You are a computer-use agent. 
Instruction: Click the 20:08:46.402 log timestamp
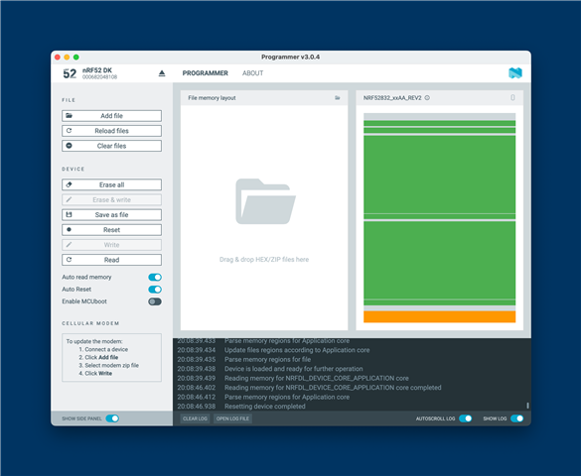click(x=196, y=388)
